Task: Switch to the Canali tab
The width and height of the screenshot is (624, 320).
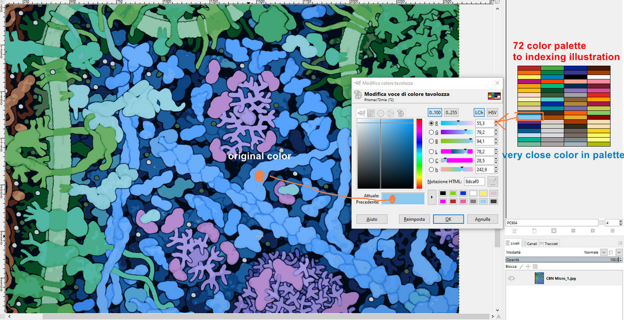Action: 530,243
